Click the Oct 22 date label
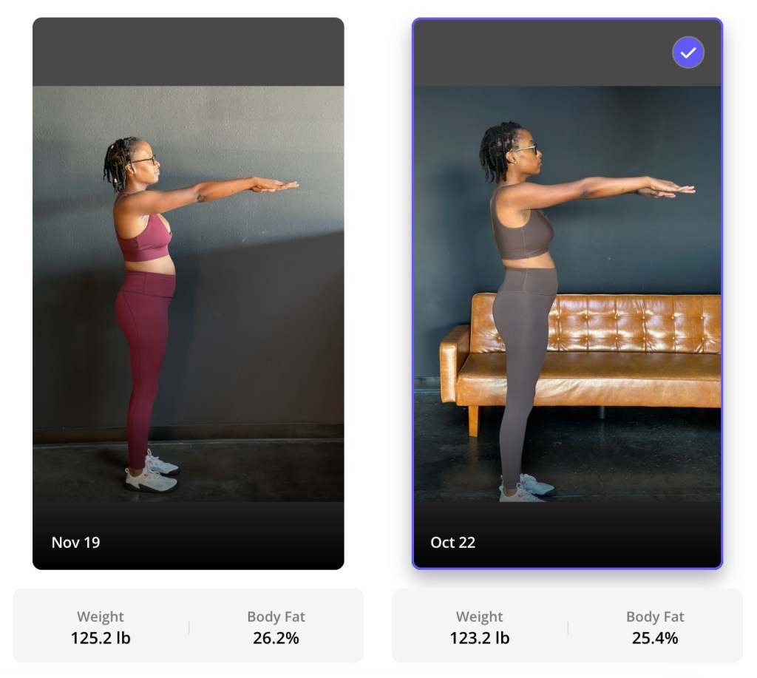Viewport: 757px width, 678px height. (453, 542)
